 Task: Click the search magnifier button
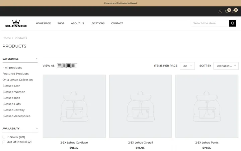pyautogui.click(x=233, y=23)
